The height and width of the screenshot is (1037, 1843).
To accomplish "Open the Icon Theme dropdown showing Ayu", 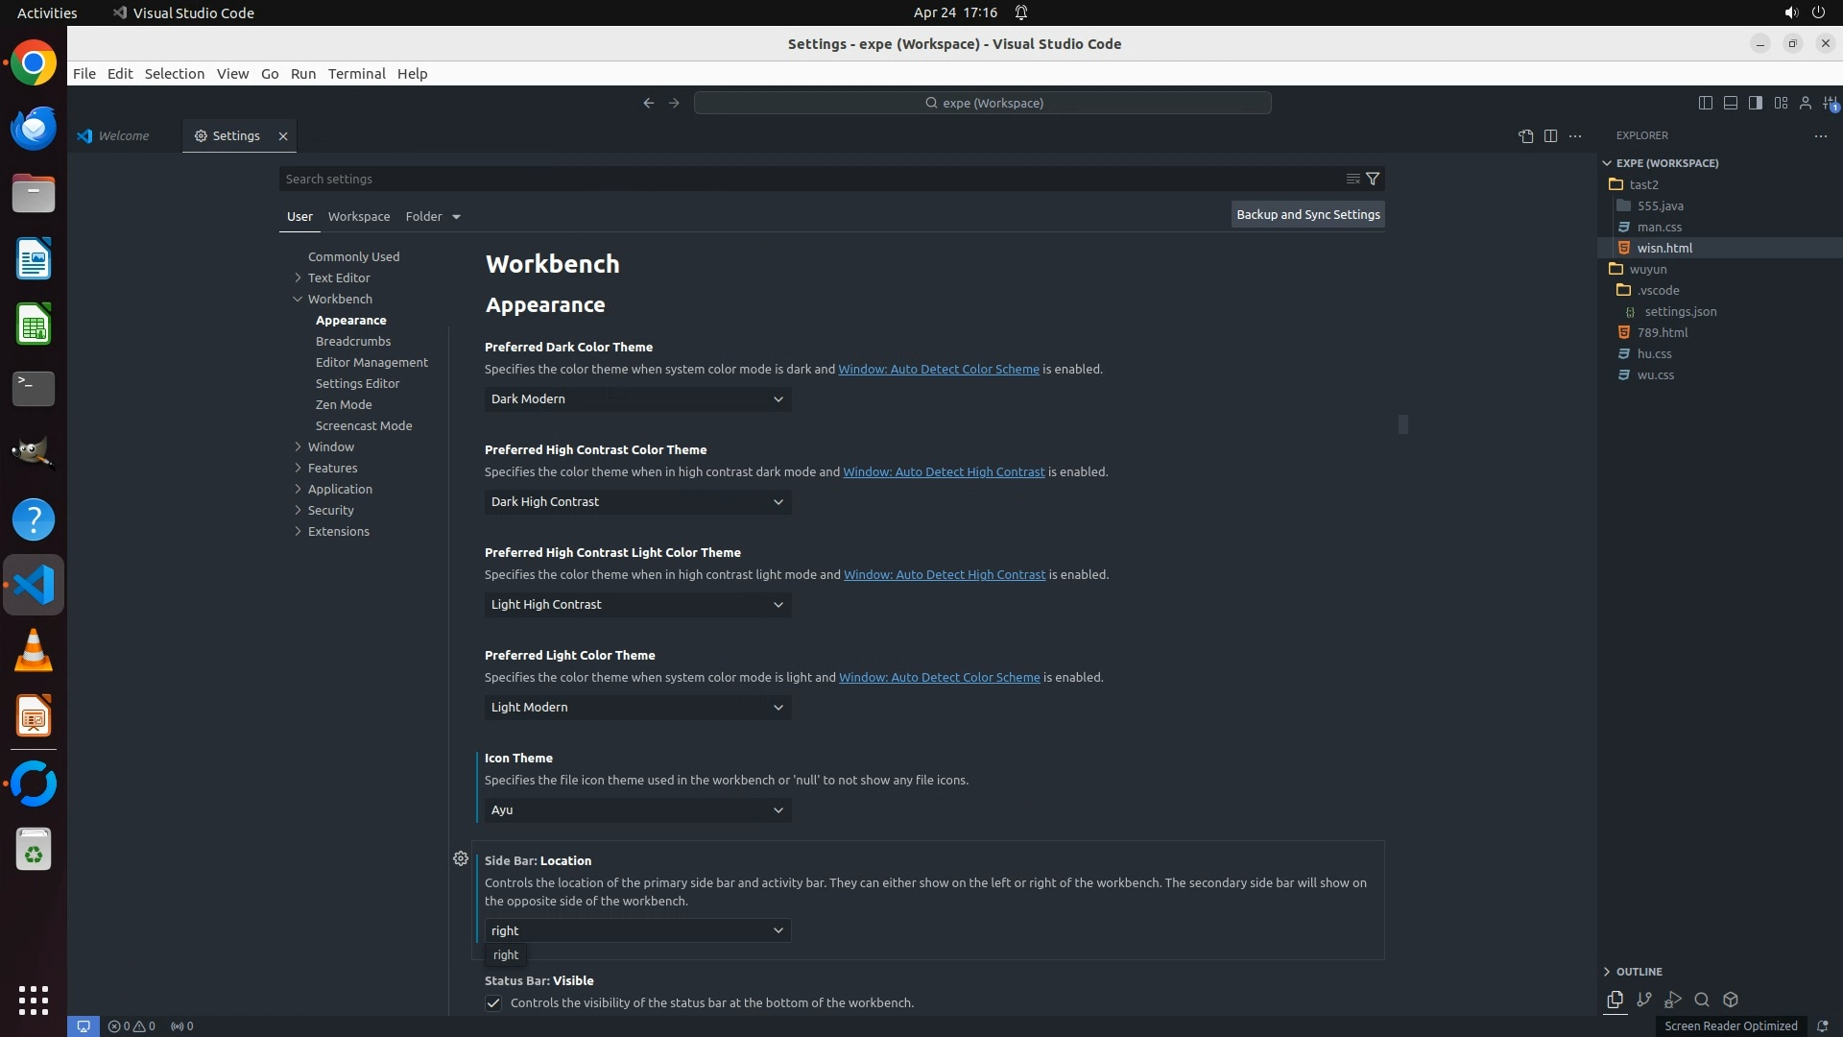I will tap(637, 810).
